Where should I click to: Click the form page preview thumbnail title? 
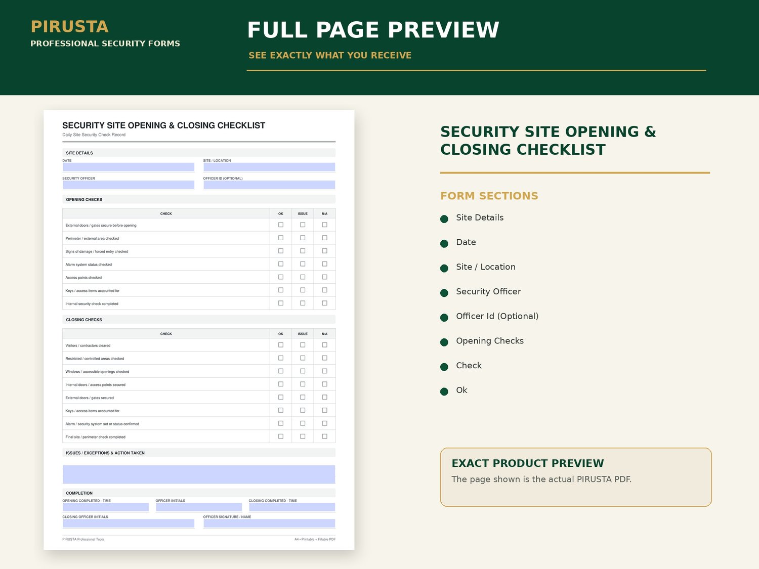pos(163,125)
